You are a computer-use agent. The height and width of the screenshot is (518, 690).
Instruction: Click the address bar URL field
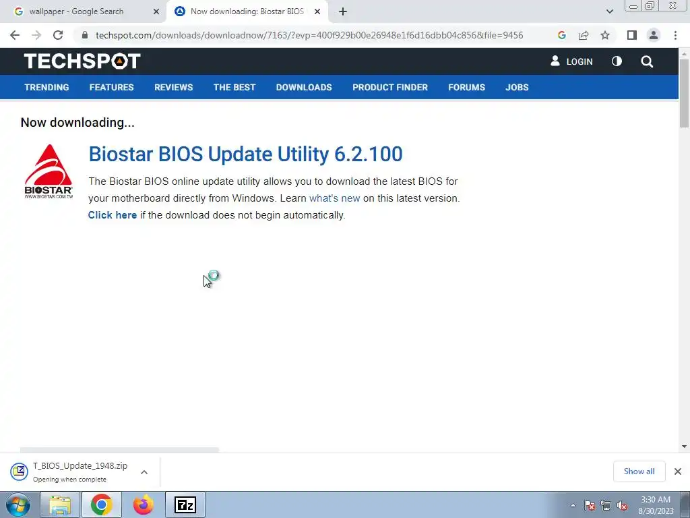(309, 35)
